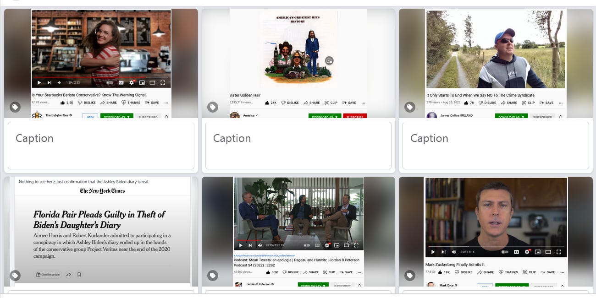This screenshot has height=298, width=596.
Task: Click the share arrow icon in the Times article
Action: click(69, 275)
